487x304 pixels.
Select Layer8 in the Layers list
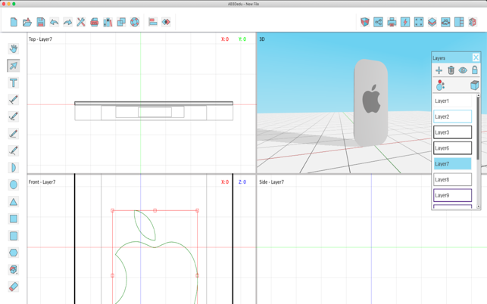tap(452, 180)
